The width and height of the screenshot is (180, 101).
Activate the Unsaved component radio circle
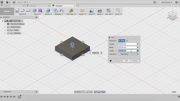coord(22,21)
